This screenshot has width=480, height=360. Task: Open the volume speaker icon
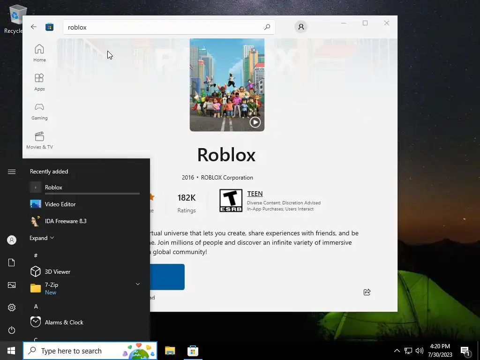pyautogui.click(x=420, y=351)
